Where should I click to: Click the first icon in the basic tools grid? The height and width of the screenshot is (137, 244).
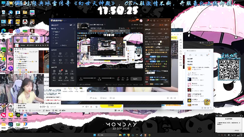pyautogui.click(x=54, y=71)
